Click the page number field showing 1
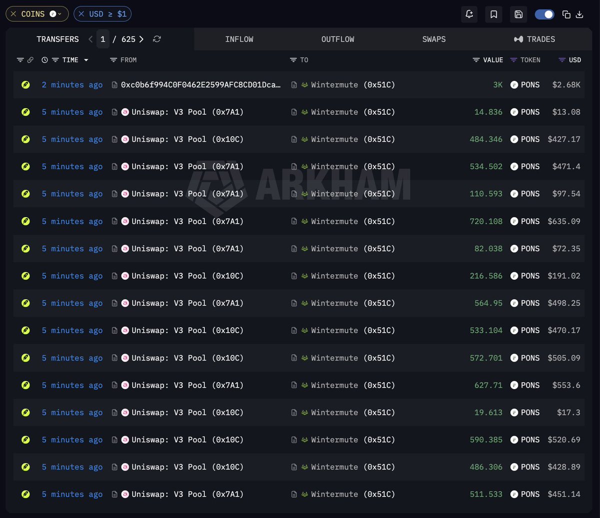Screen dimensions: 600x518 (x=103, y=39)
